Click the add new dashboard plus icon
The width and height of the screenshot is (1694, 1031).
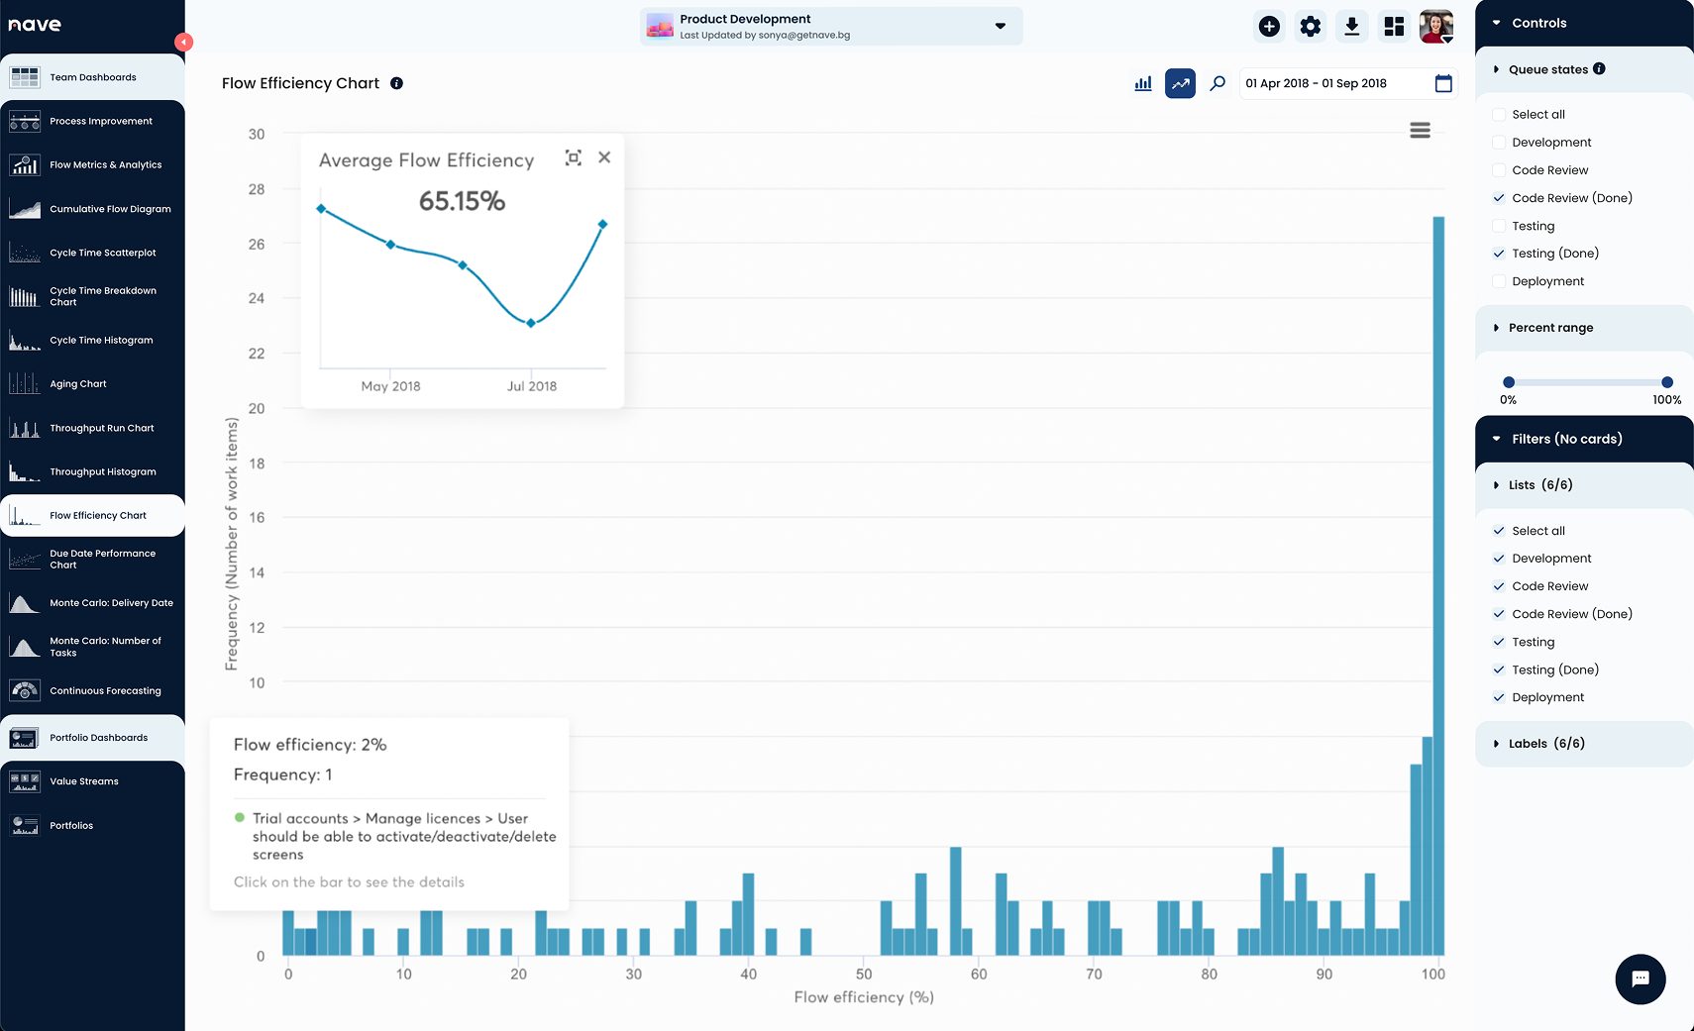coord(1268,27)
